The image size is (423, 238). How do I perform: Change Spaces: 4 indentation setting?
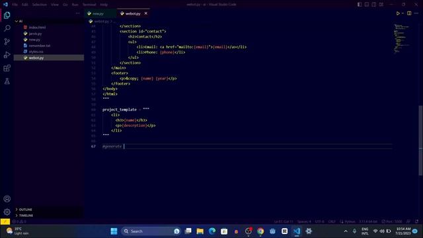(304, 221)
